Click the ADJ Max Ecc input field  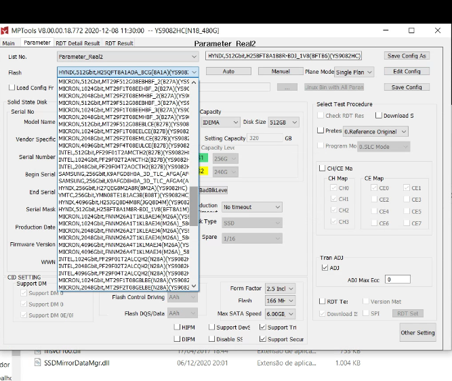click(398, 279)
